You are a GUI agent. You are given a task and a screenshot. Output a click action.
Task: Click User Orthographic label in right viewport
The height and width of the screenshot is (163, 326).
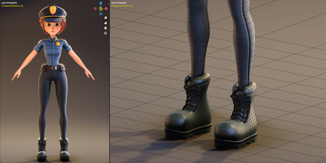pyautogui.click(x=119, y=3)
